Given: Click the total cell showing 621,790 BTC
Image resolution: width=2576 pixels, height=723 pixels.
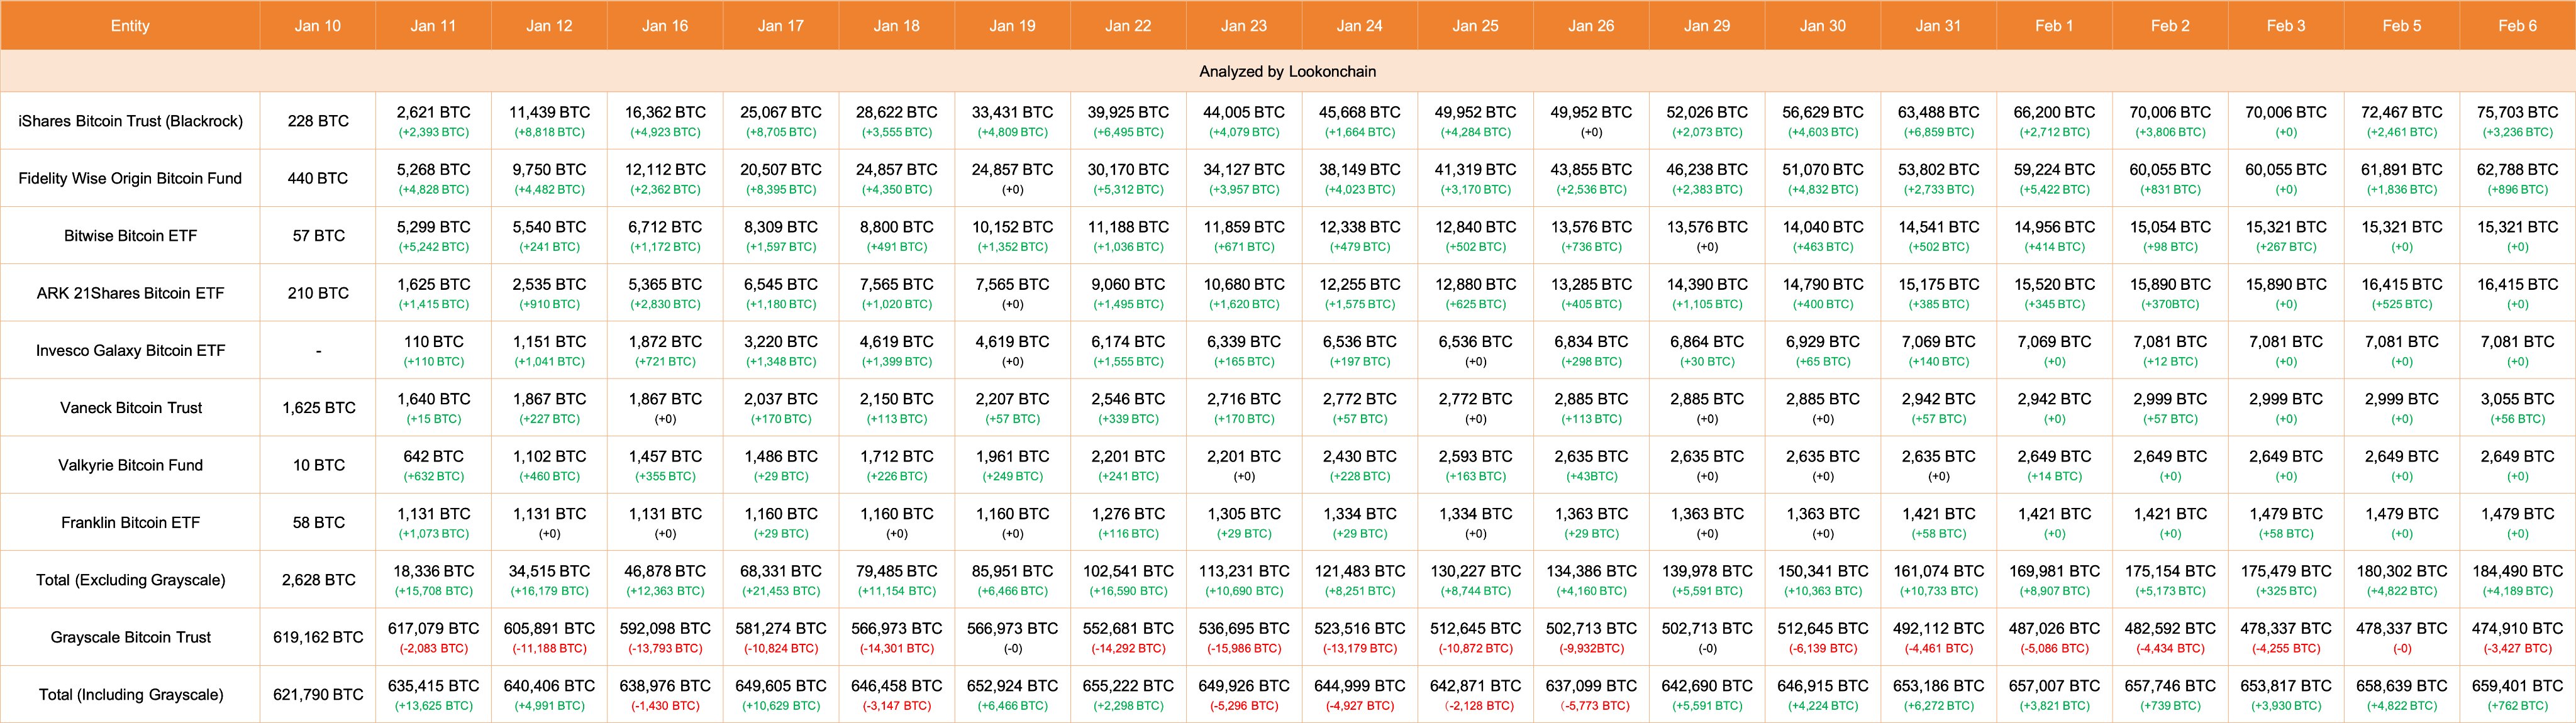Looking at the screenshot, I should 318,694.
